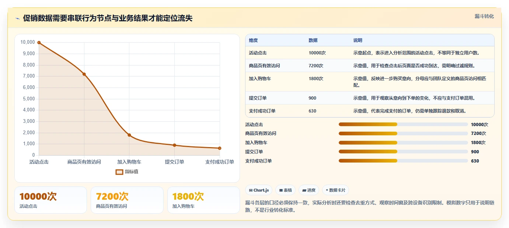The image size is (509, 228).
Task: Click the lightning icon beside the page title
Action: (17, 19)
